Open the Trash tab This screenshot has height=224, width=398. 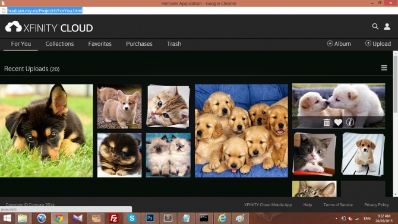pos(174,44)
